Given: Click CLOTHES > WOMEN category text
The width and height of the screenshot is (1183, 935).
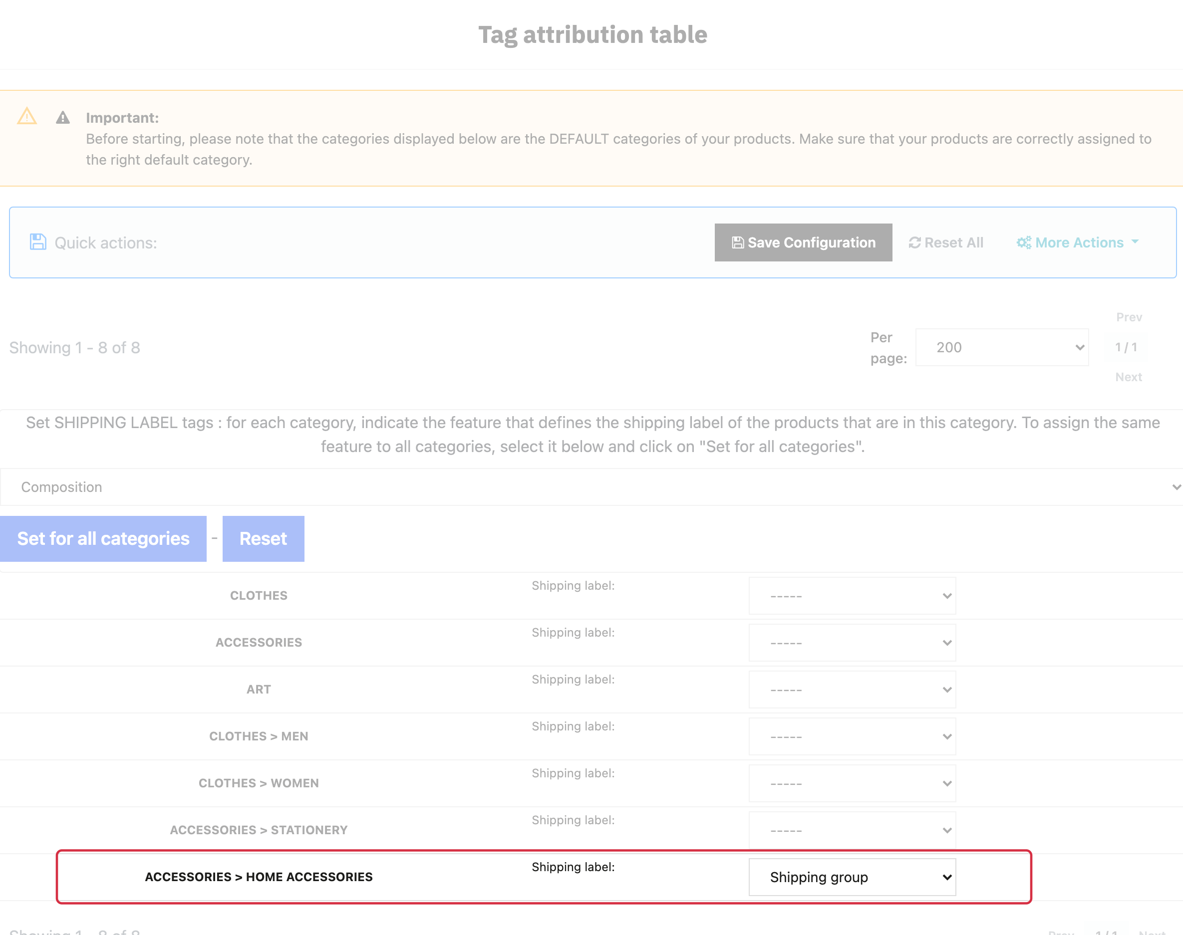Looking at the screenshot, I should 259,783.
